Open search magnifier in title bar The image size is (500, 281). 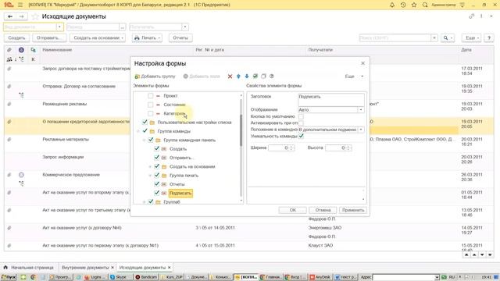(x=425, y=5)
